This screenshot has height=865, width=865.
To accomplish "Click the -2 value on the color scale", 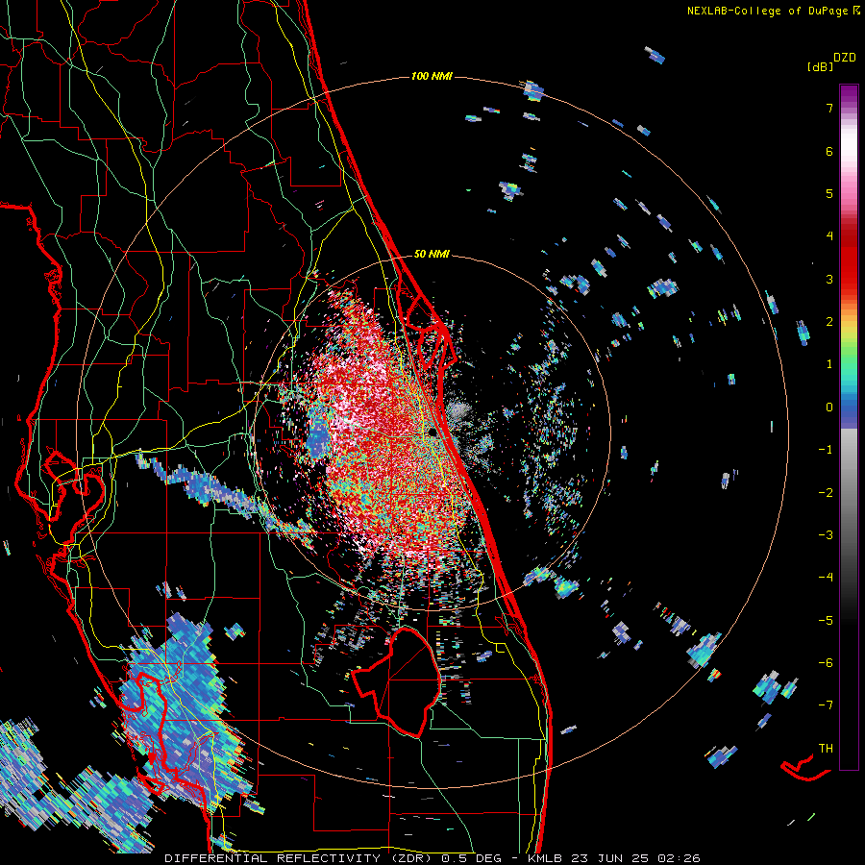I will (x=826, y=493).
